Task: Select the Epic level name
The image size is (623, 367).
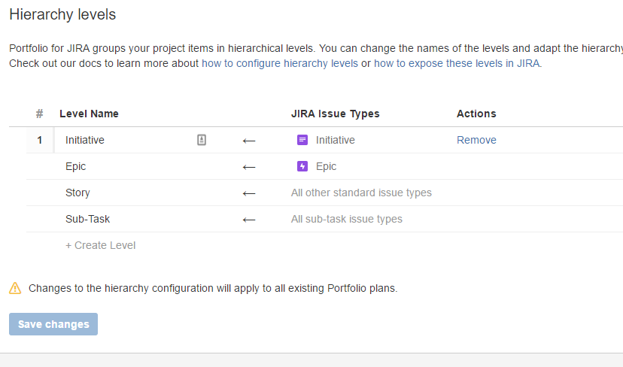Action: click(x=76, y=166)
